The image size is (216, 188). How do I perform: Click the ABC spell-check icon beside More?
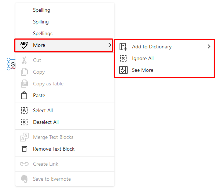click(x=24, y=45)
